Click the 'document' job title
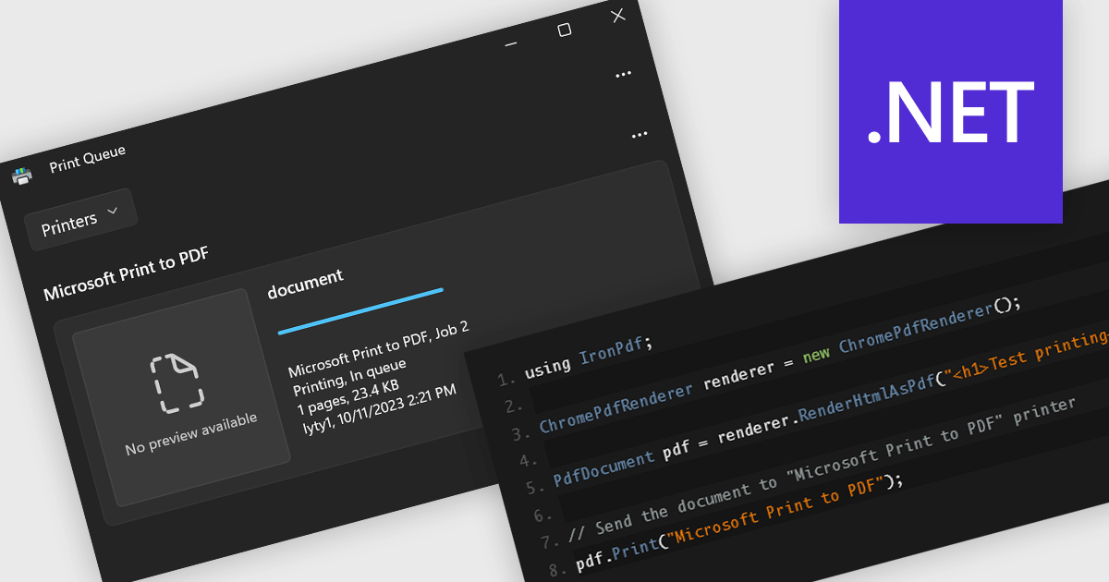The image size is (1109, 582). click(305, 283)
